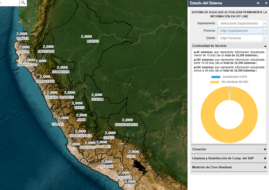Expand the Medición de Cloro Residual section
Viewport: 269px width, 190px height.
265,167
